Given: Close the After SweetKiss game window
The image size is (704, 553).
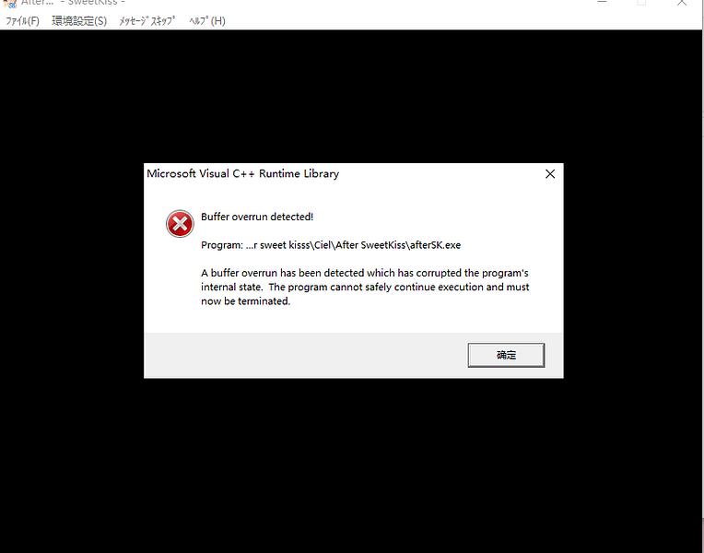Looking at the screenshot, I should (x=683, y=2).
